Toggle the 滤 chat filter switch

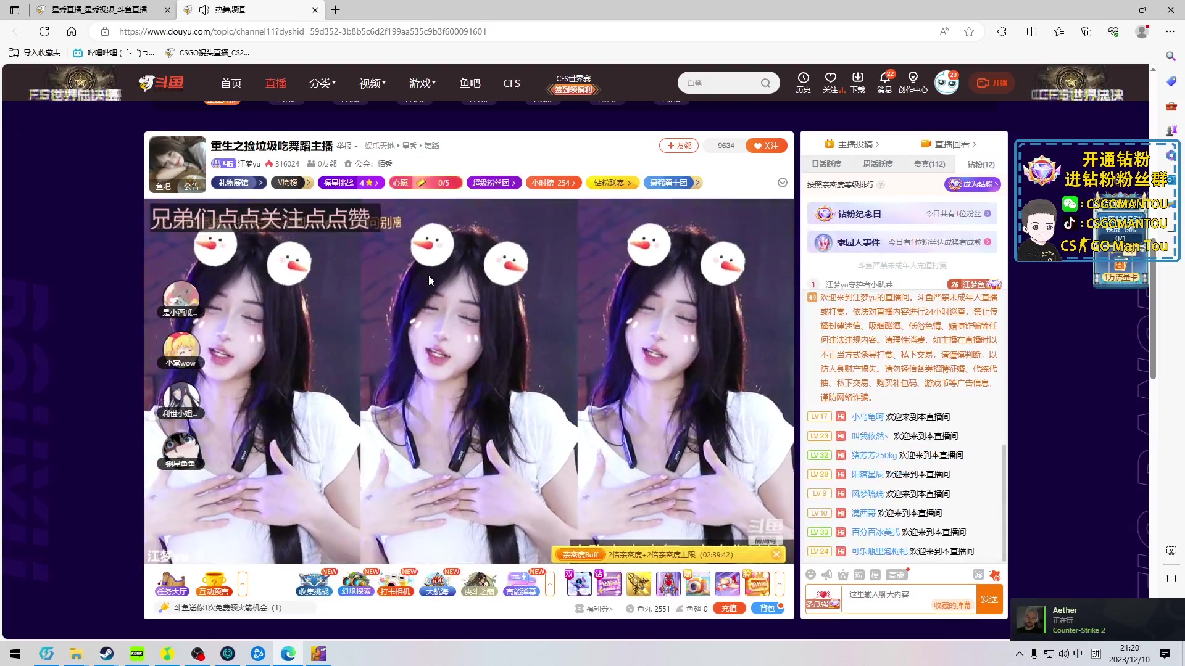[978, 574]
